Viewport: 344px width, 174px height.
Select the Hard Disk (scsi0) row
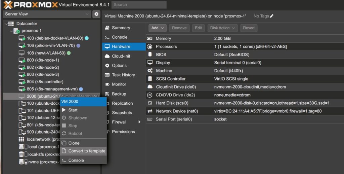tap(245, 103)
